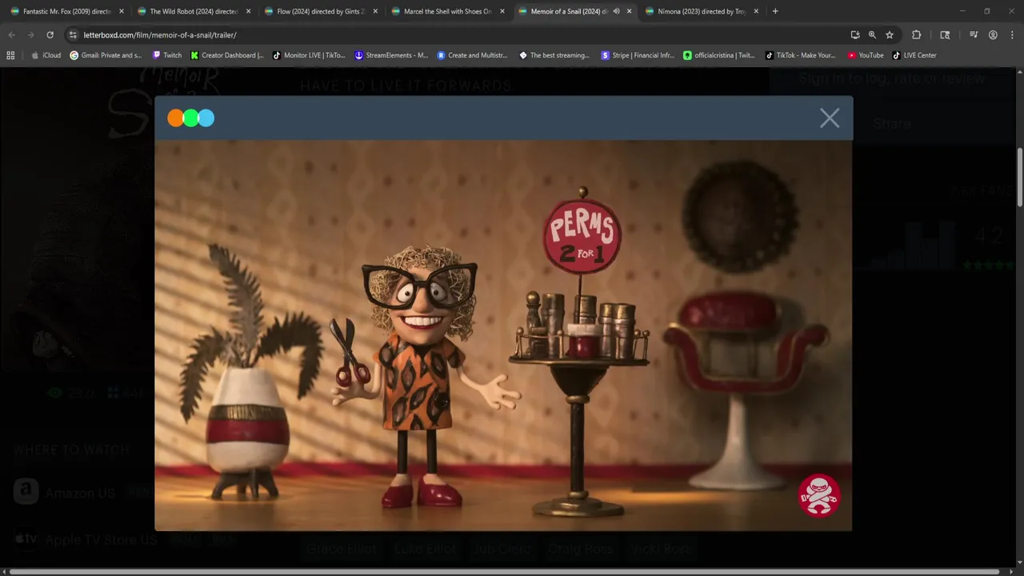Open the Chrome three-dot menu
This screenshot has width=1024, height=576.
(1011, 35)
